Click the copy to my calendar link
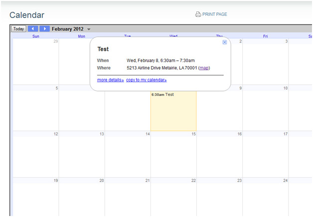The image size is (313, 217). click(x=147, y=80)
